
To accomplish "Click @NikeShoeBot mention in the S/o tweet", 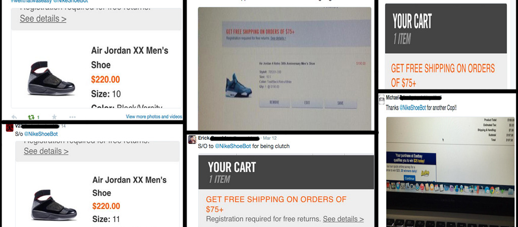I will [x=40, y=134].
